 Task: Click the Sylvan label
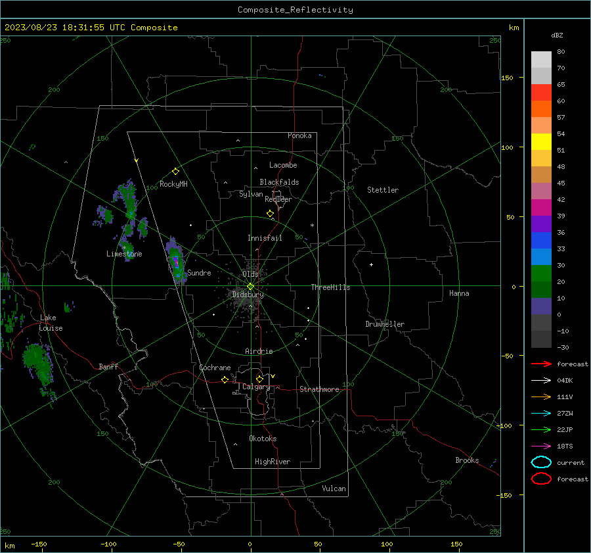click(x=251, y=194)
